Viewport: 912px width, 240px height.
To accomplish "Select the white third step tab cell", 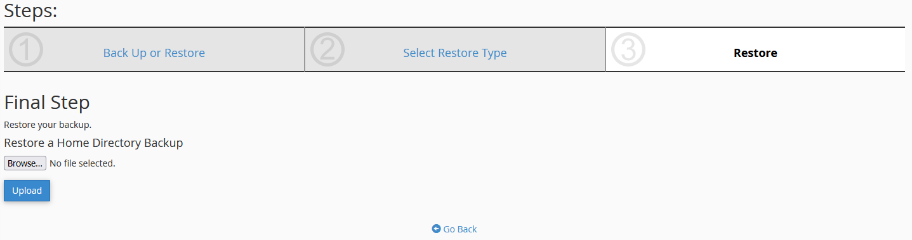I will point(755,49).
